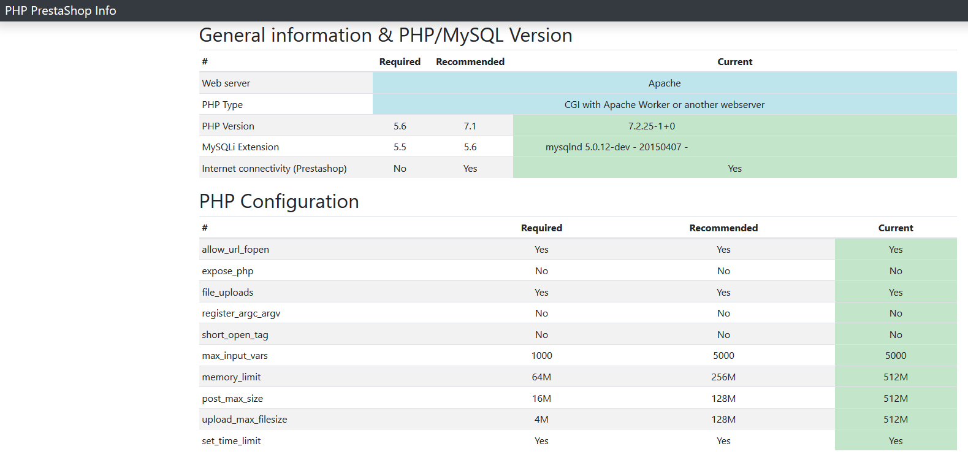
Task: Click the upload_max_filesize required value 4M
Action: [x=541, y=420]
